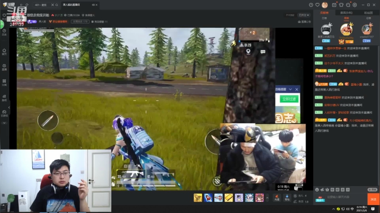This screenshot has width=380, height=213.
Task: Switch to the fan club tab
Action: (368, 13)
